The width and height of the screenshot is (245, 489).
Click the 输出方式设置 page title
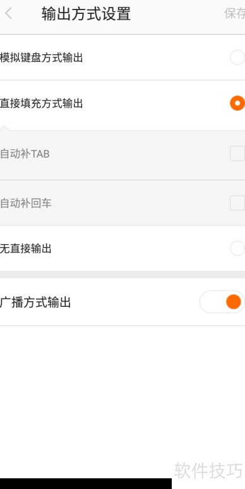pyautogui.click(x=87, y=14)
